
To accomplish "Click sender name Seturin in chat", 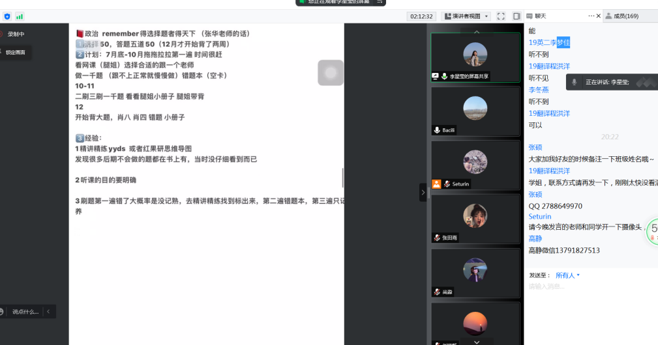I will 540,217.
